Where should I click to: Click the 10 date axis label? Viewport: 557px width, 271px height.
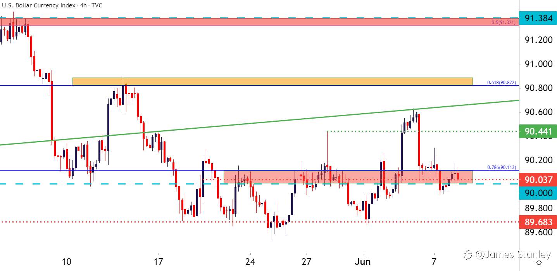pos(67,261)
